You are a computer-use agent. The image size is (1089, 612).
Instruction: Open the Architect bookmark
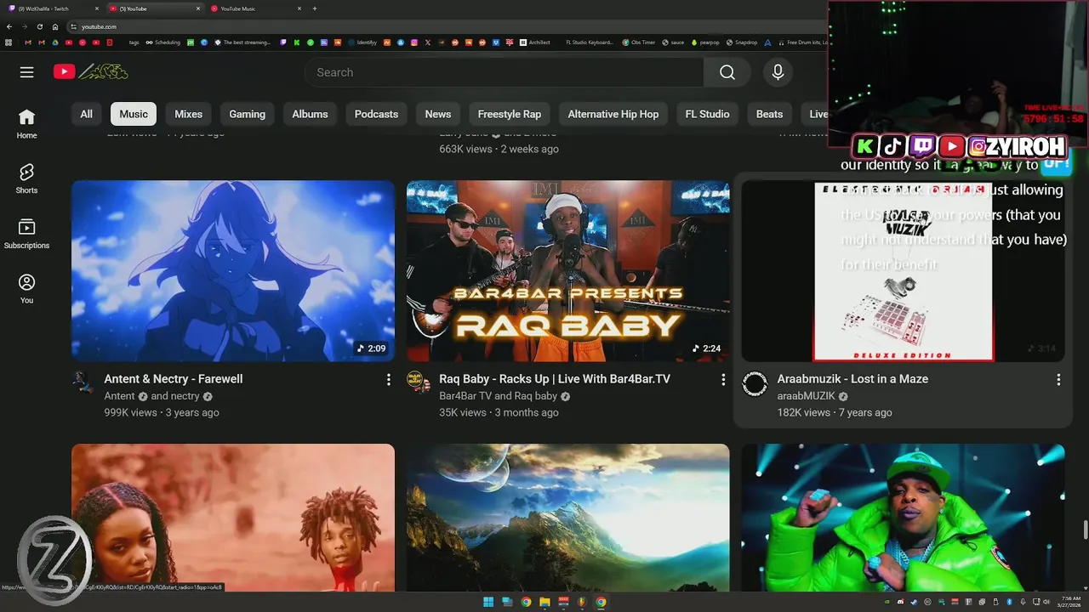tap(535, 42)
